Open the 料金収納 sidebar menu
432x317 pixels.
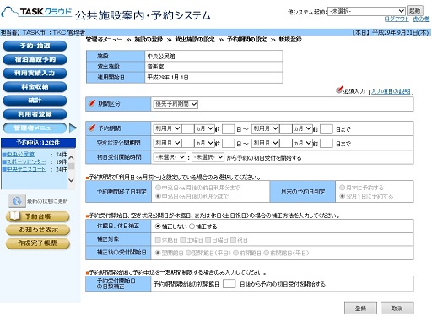[x=35, y=86]
